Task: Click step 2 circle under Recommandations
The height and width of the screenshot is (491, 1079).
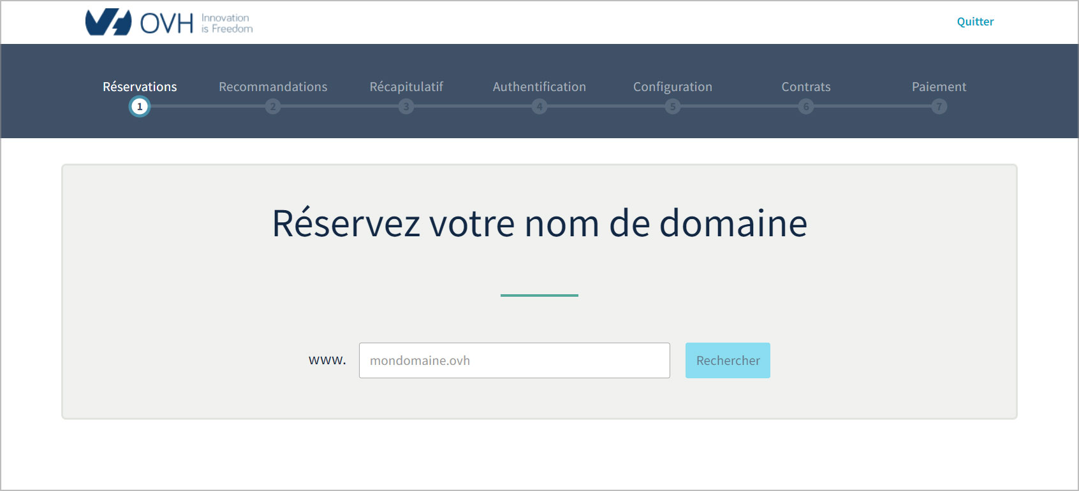Action: pos(273,106)
